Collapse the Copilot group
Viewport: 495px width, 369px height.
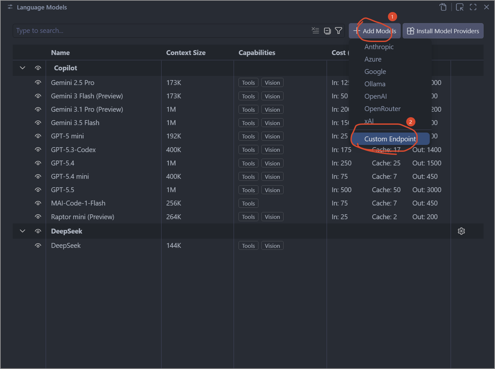coord(23,68)
